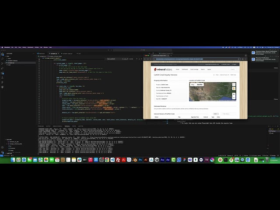Click the browser back arrow button
280x210 pixels.
pyautogui.click(x=145, y=59)
